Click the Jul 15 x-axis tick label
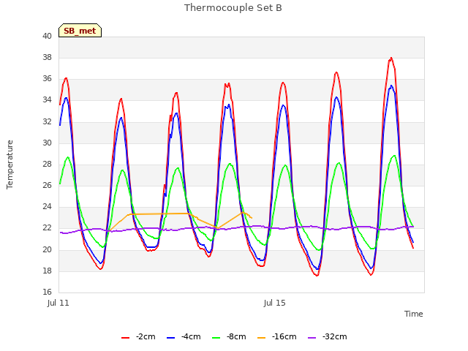Screen dimensions: 468x351 click(275, 303)
